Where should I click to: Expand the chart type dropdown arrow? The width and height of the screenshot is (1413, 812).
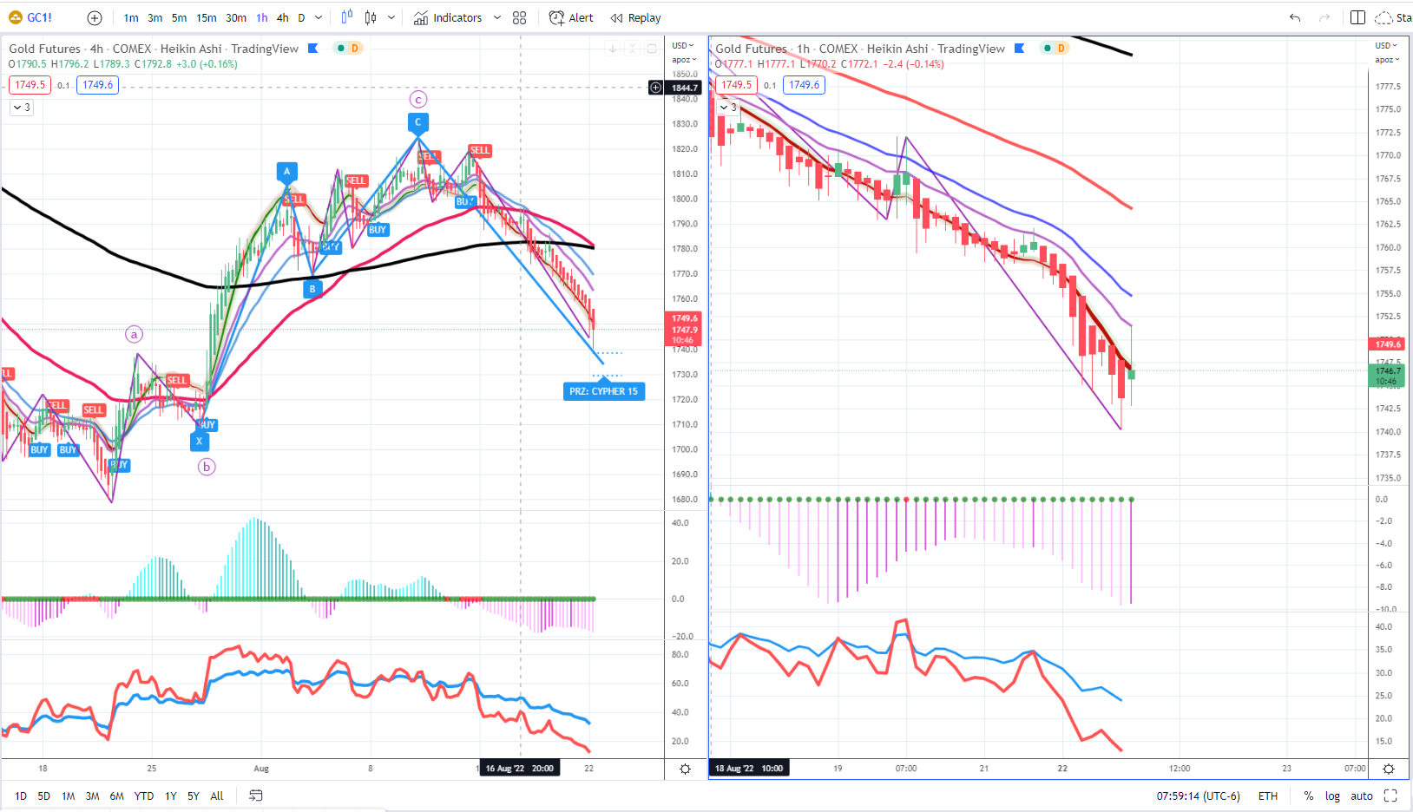click(x=391, y=17)
